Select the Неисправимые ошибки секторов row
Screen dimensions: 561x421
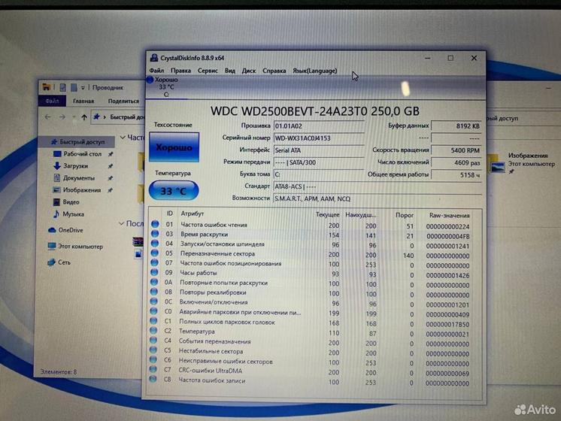(310, 362)
